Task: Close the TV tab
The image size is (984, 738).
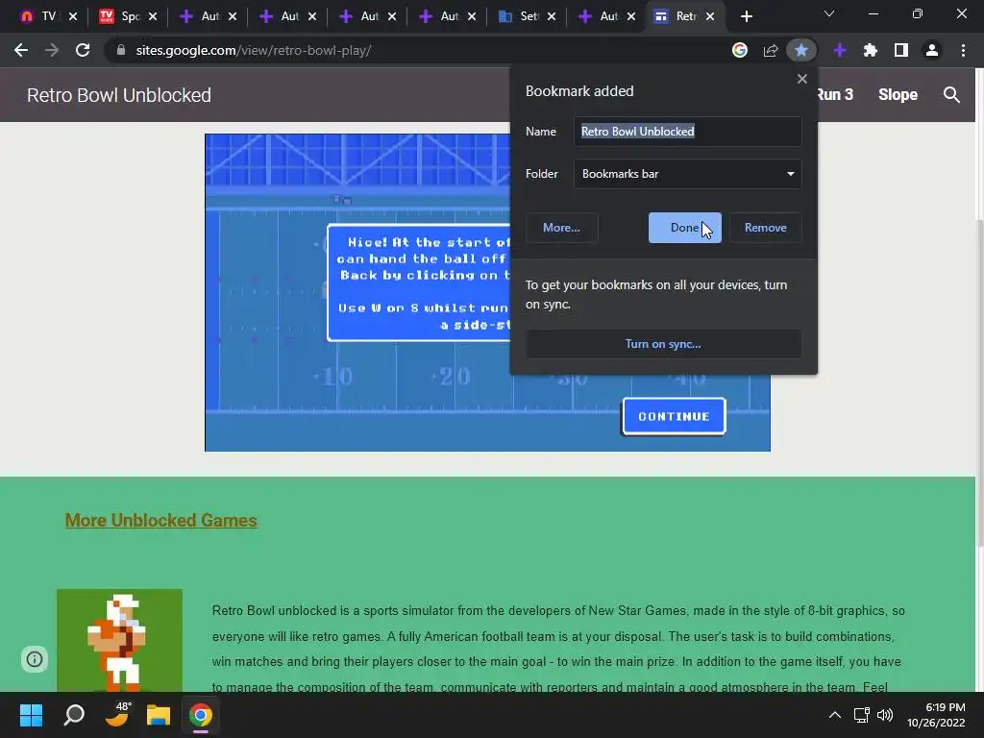Action: [x=73, y=16]
